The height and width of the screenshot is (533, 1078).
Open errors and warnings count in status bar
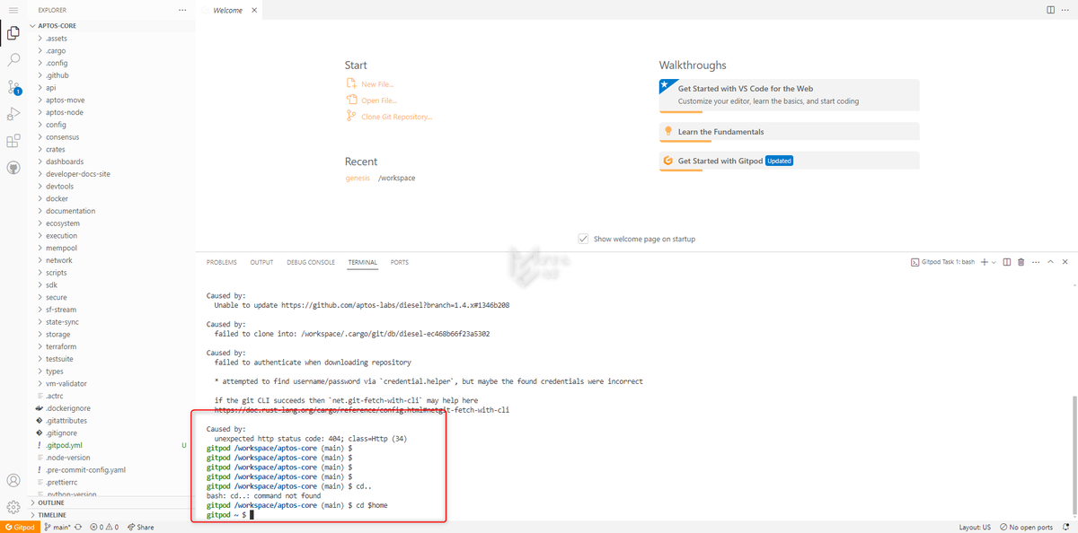click(x=104, y=527)
